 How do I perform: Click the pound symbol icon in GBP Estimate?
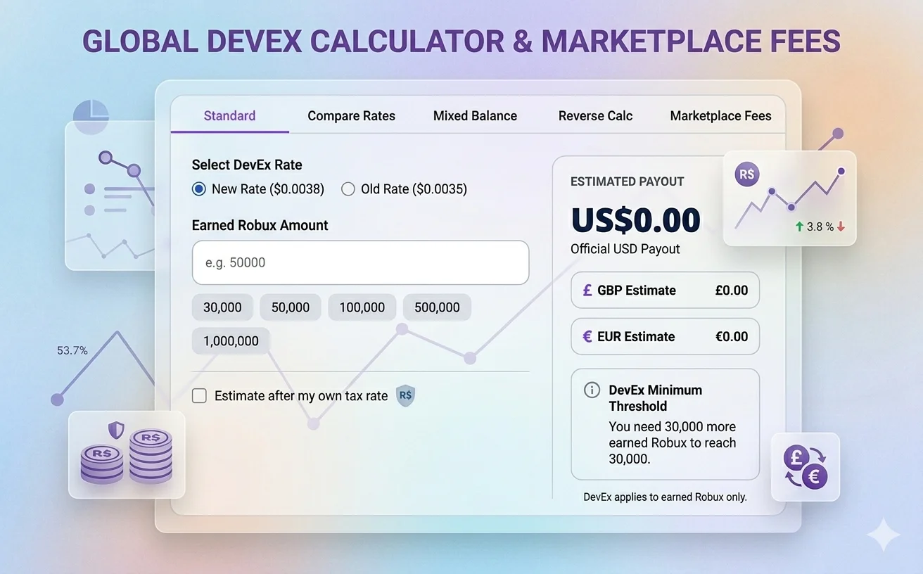[x=587, y=290]
